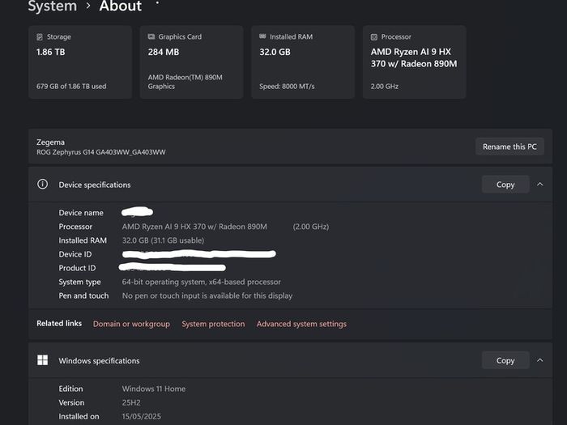The height and width of the screenshot is (425, 567).
Task: Click the Pen and touch label
Action: point(83,295)
